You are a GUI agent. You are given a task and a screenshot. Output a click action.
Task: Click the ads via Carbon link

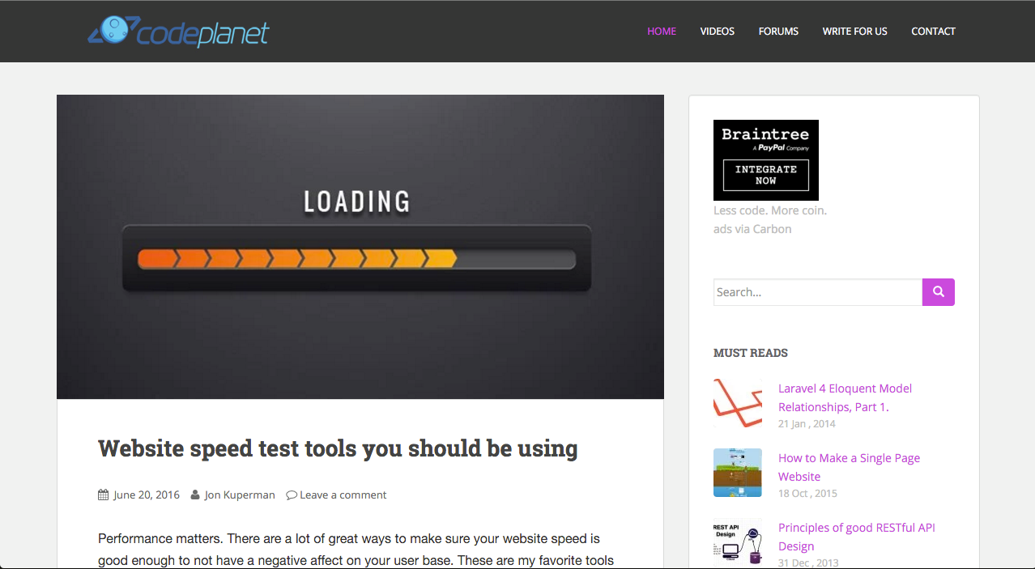coord(752,229)
